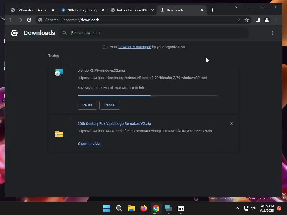Expand the tab search dropdown arrow
287x215 pixels.
tap(237, 7)
